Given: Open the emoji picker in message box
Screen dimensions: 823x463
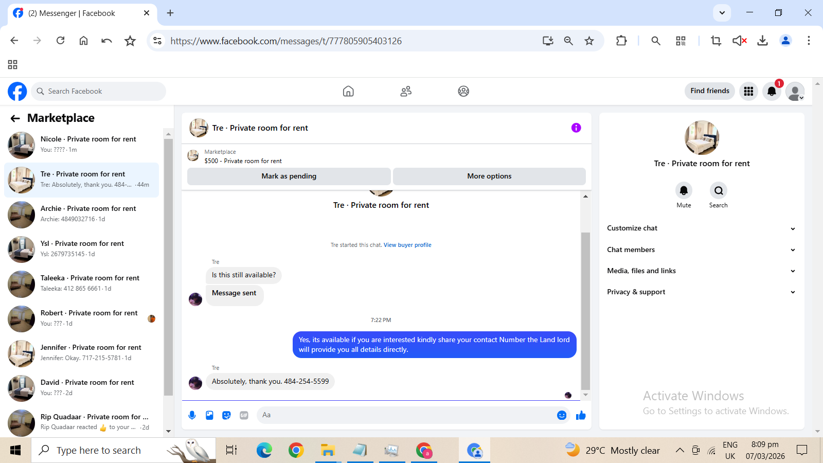Looking at the screenshot, I should (562, 415).
